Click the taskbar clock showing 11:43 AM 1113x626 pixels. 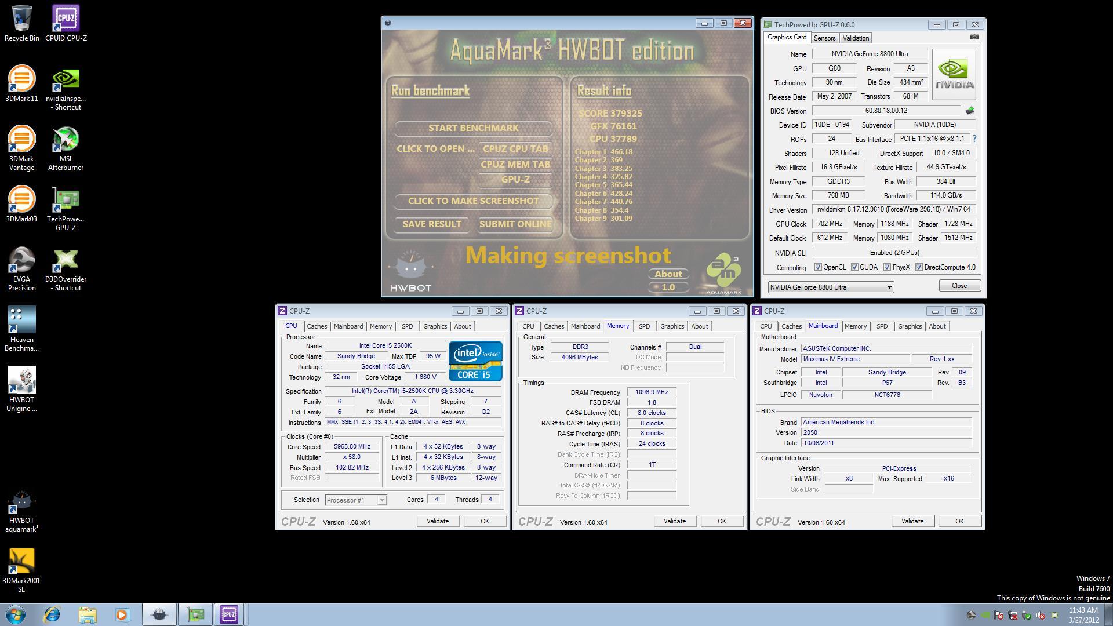1083,614
